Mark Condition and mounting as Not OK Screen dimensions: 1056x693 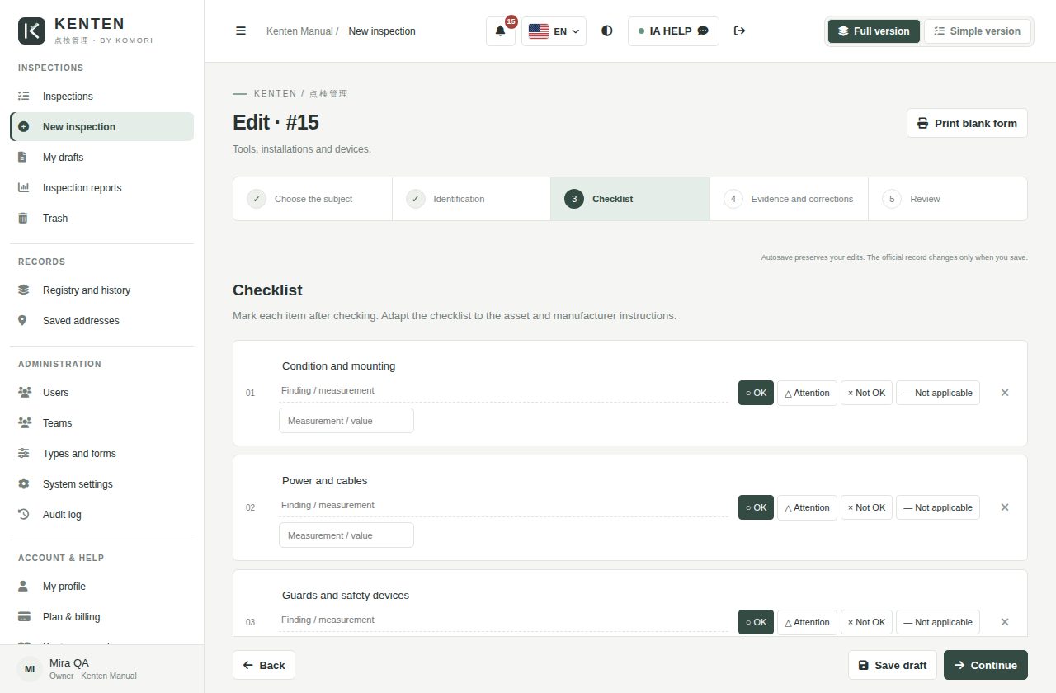tap(866, 393)
